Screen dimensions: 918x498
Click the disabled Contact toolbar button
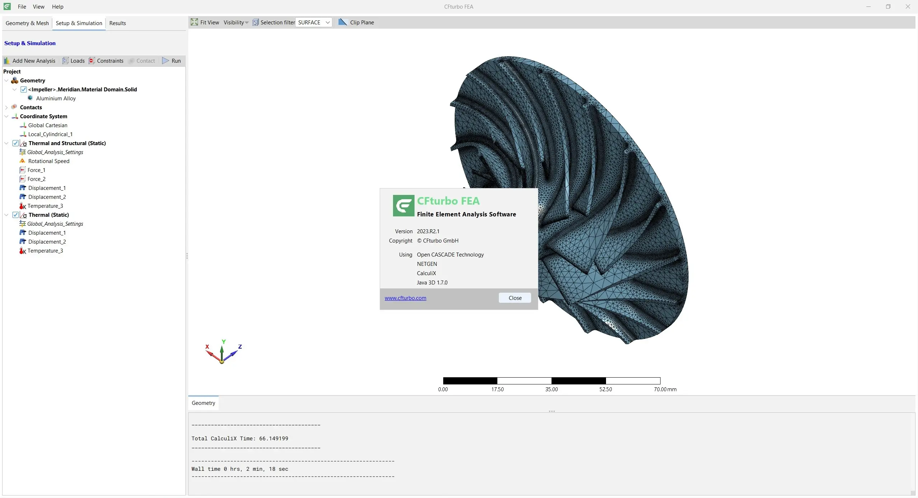(x=142, y=61)
